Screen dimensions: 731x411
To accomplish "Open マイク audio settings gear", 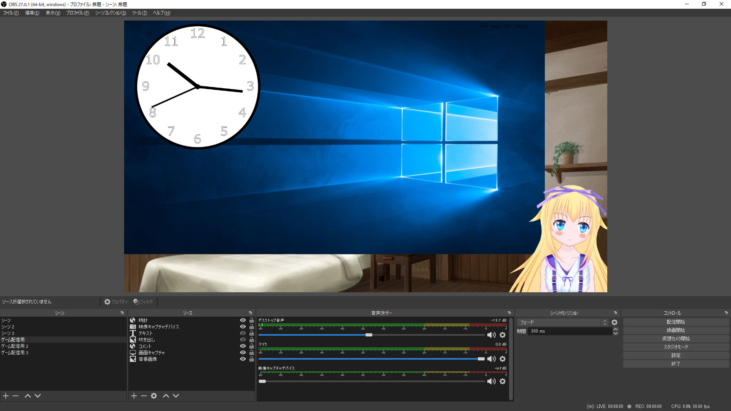I will [503, 359].
